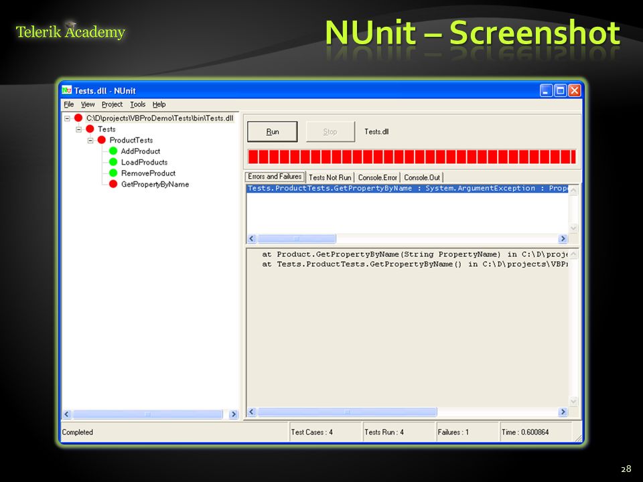Image resolution: width=643 pixels, height=482 pixels.
Task: Click red status circle beside Tests node
Action: coord(90,129)
